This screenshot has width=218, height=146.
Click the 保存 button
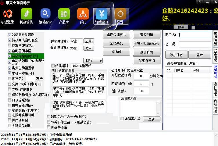tap(181, 27)
